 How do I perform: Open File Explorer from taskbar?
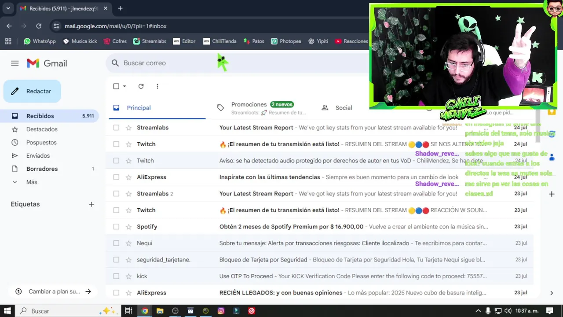pos(160,311)
